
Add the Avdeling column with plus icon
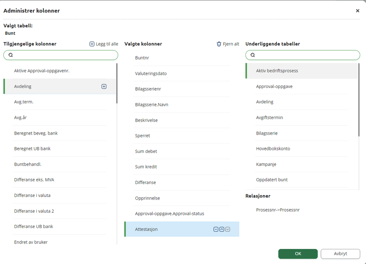[104, 87]
